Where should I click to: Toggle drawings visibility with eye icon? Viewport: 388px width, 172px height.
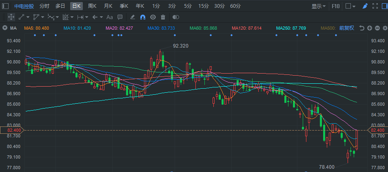pos(153,17)
